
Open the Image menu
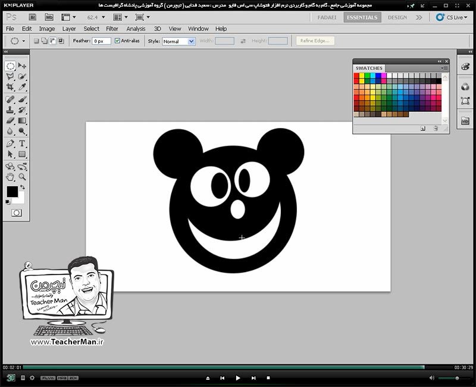click(47, 29)
